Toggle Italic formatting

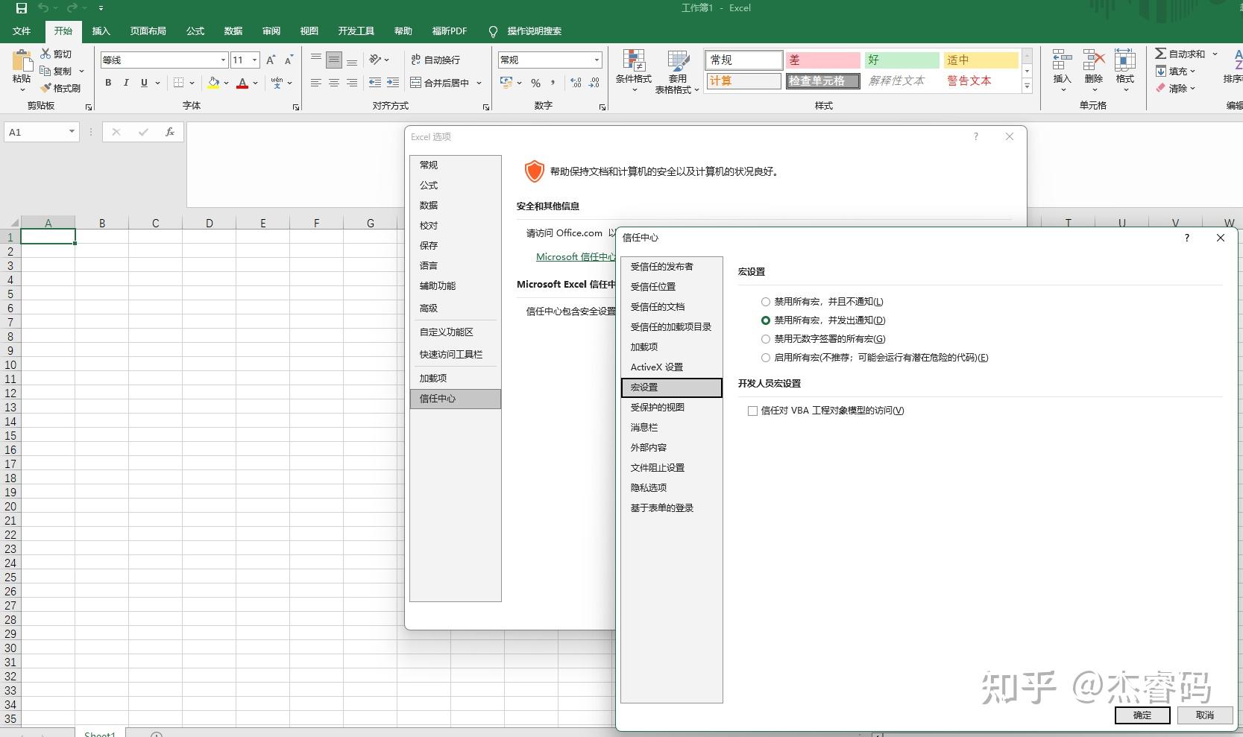126,83
